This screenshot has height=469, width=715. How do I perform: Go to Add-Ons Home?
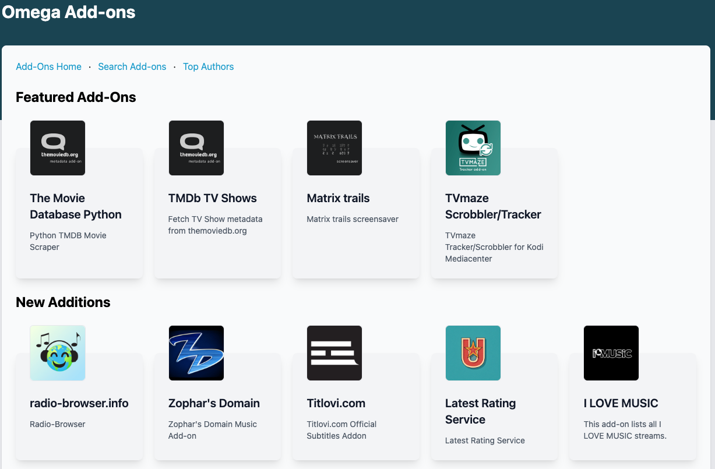pyautogui.click(x=49, y=66)
